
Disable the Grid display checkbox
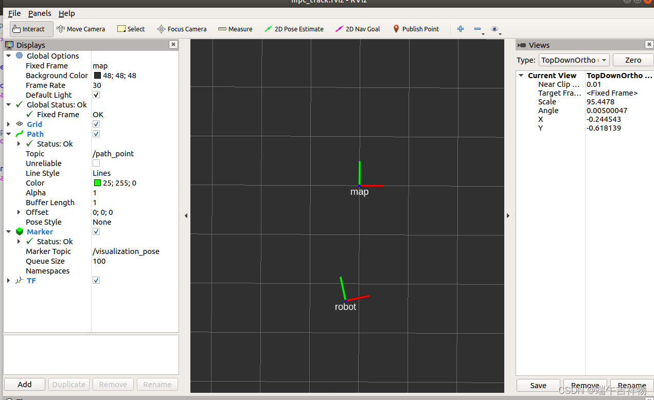coord(96,124)
